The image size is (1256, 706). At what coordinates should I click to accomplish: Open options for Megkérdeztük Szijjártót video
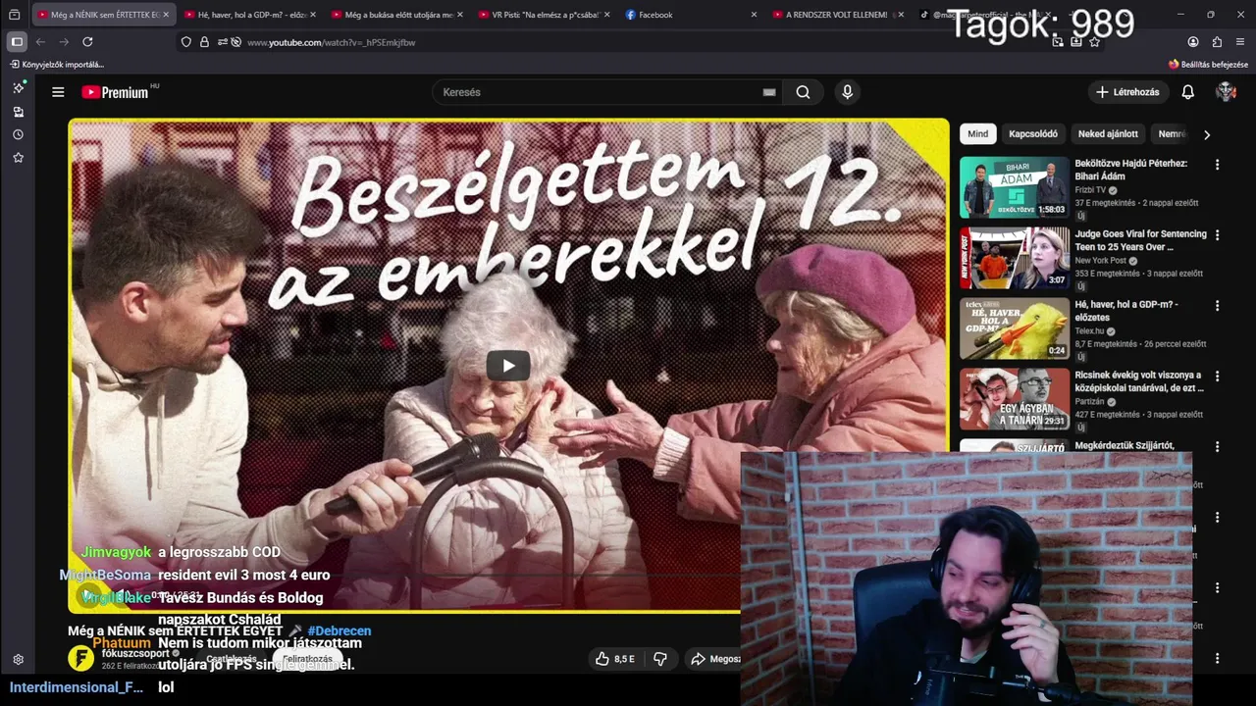(x=1218, y=447)
